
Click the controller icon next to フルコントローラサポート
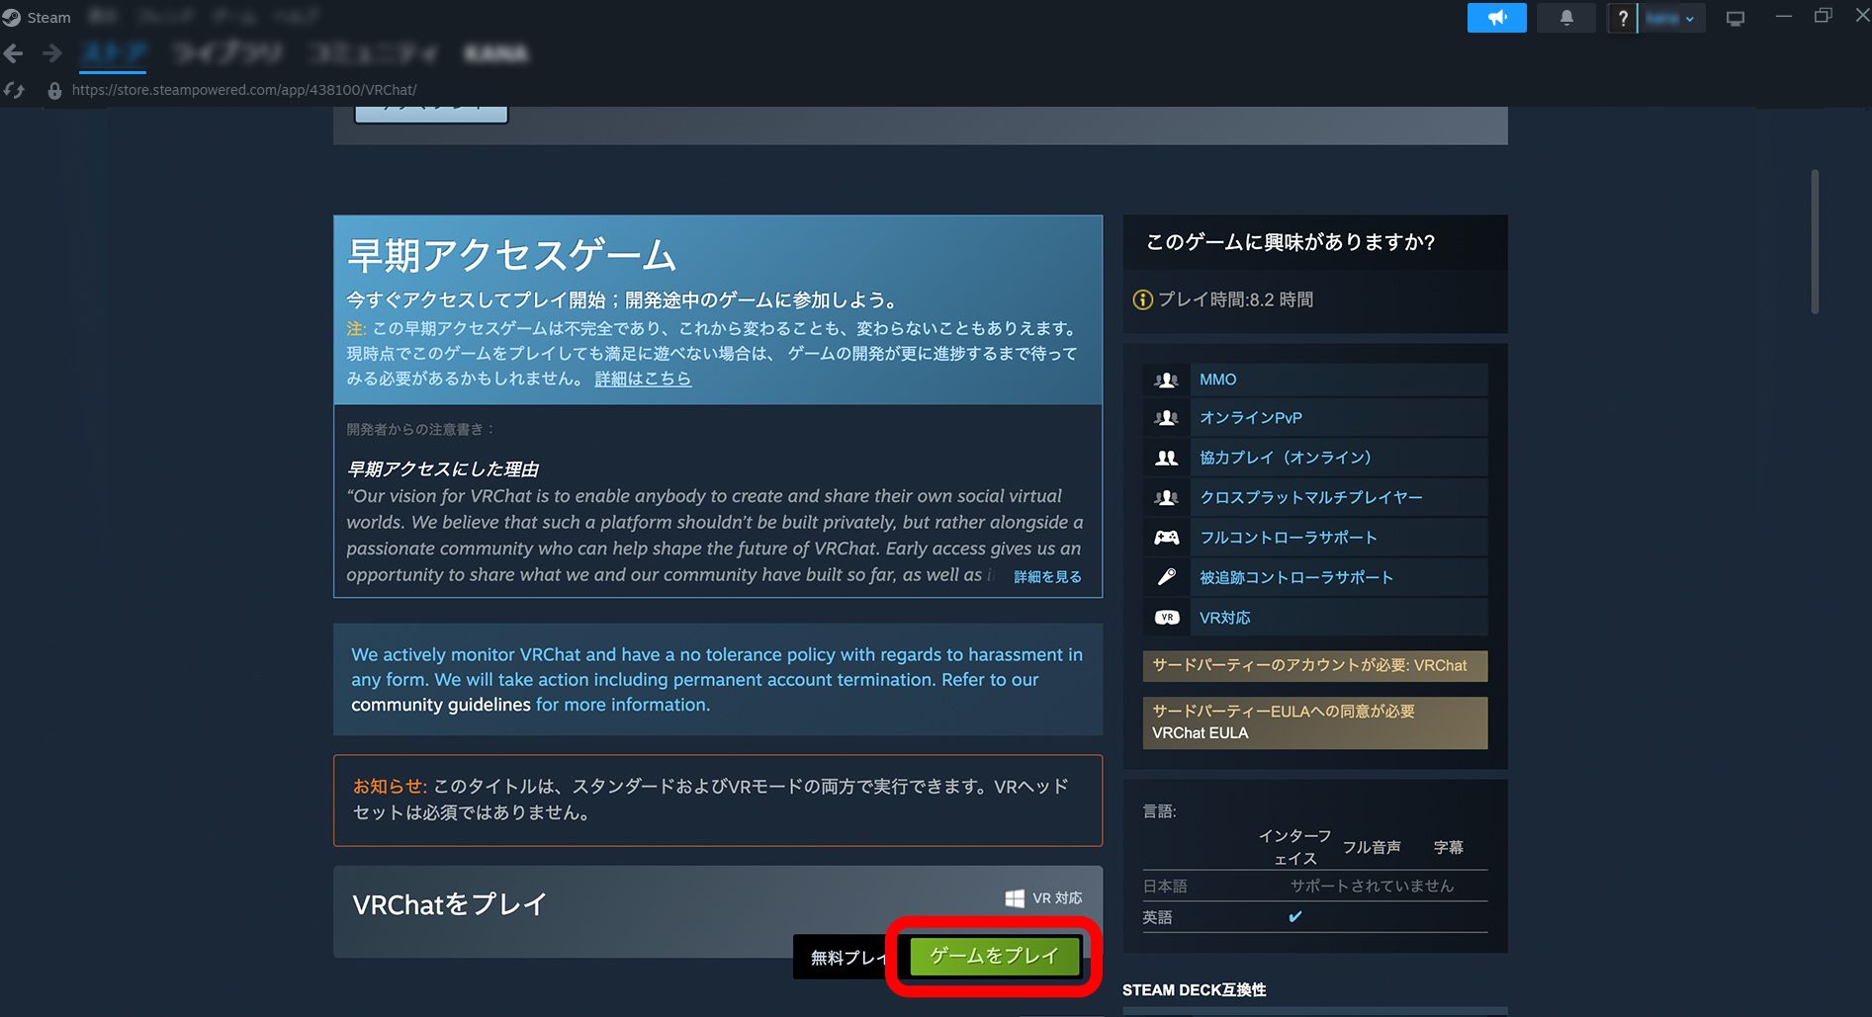[x=1166, y=537]
